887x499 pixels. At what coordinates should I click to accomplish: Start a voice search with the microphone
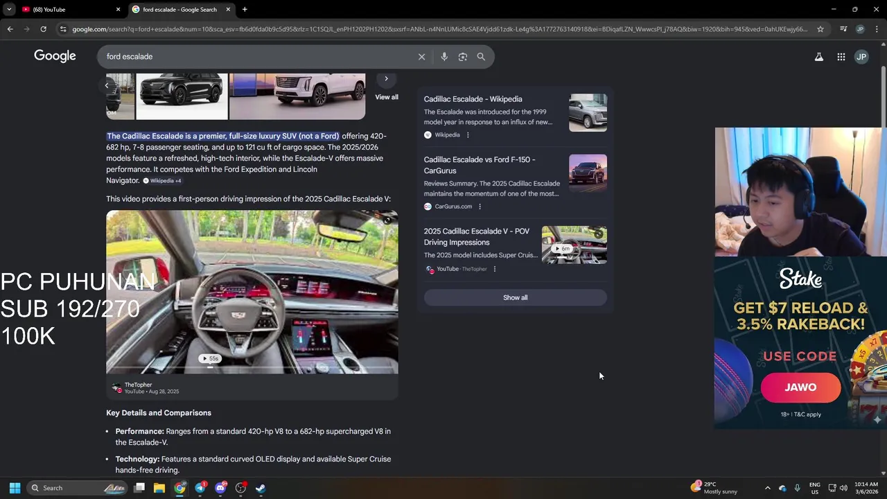pos(444,57)
